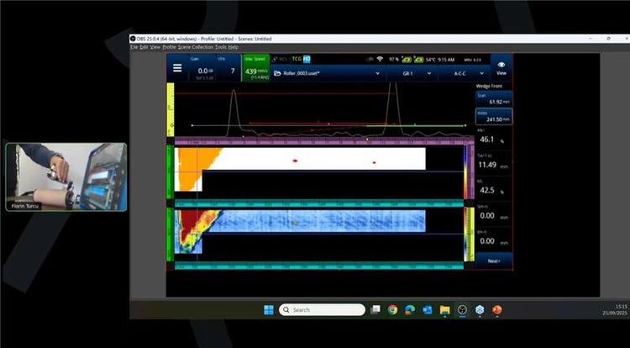Click the Wi-Fi status icon
Viewport: 630px width, 348px height.
tap(380, 59)
